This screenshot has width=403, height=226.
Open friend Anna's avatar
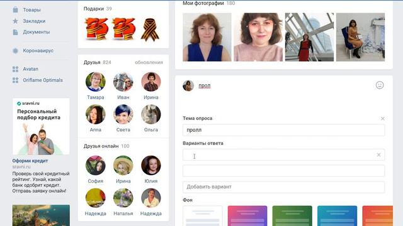tap(95, 114)
